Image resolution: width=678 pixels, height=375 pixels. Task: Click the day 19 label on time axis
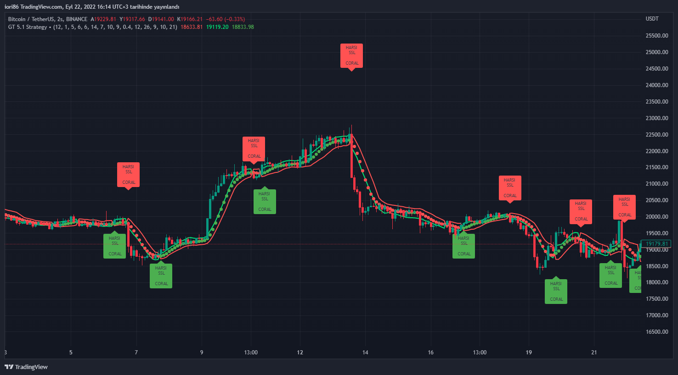[x=529, y=353]
